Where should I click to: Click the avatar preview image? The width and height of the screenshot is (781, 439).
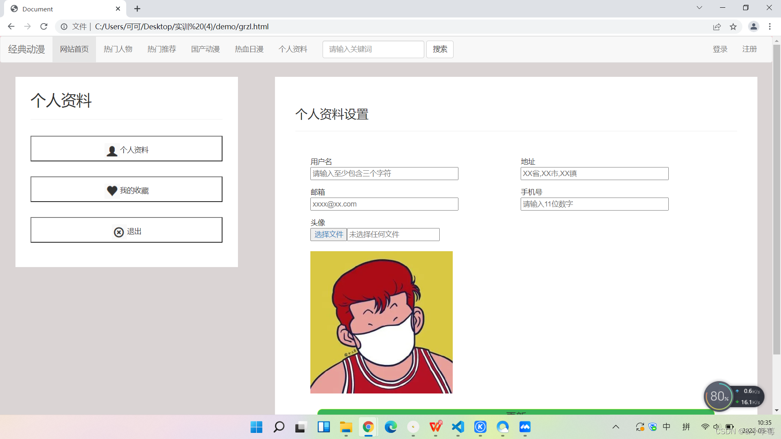[x=381, y=322]
